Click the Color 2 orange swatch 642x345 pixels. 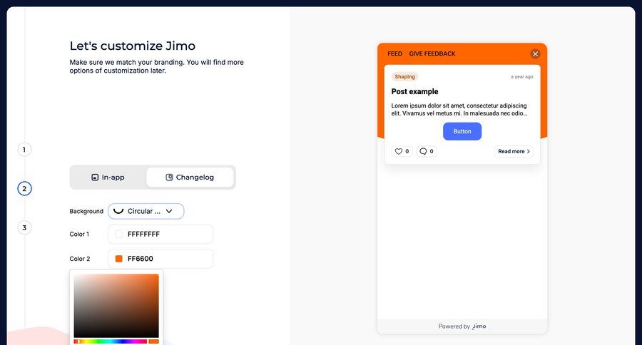(x=118, y=259)
